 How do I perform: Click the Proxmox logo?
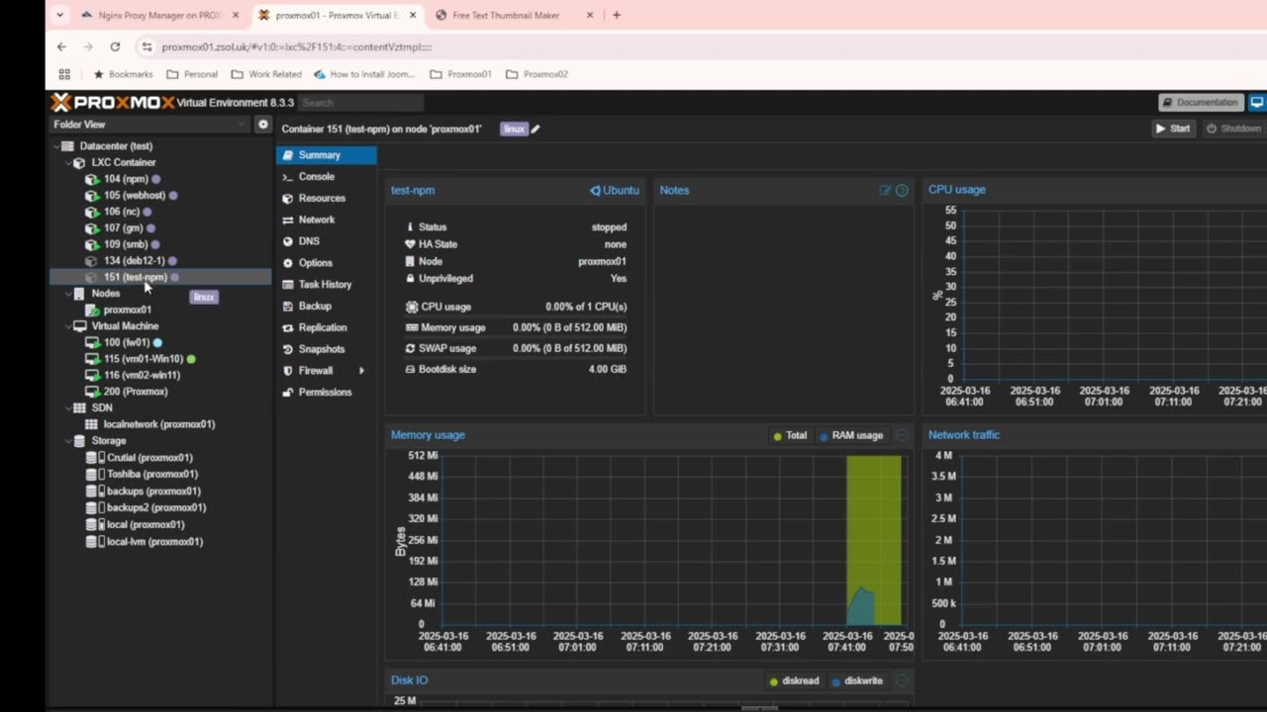click(113, 103)
